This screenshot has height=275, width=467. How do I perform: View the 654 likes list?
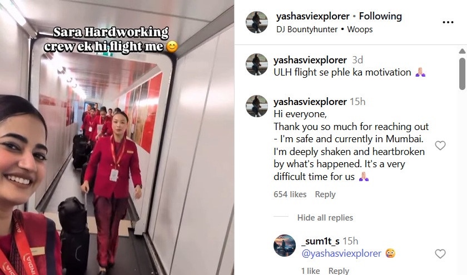pyautogui.click(x=290, y=194)
